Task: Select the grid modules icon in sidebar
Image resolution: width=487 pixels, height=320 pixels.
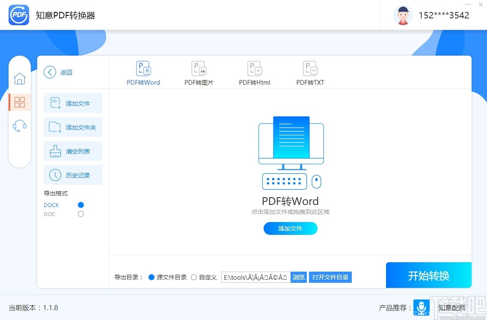Action: pos(19,102)
